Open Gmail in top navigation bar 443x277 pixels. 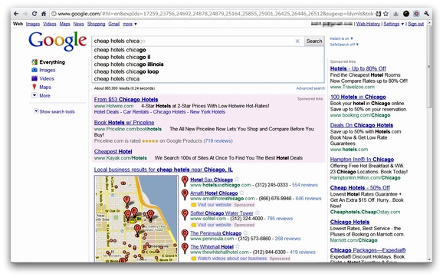tap(114, 24)
